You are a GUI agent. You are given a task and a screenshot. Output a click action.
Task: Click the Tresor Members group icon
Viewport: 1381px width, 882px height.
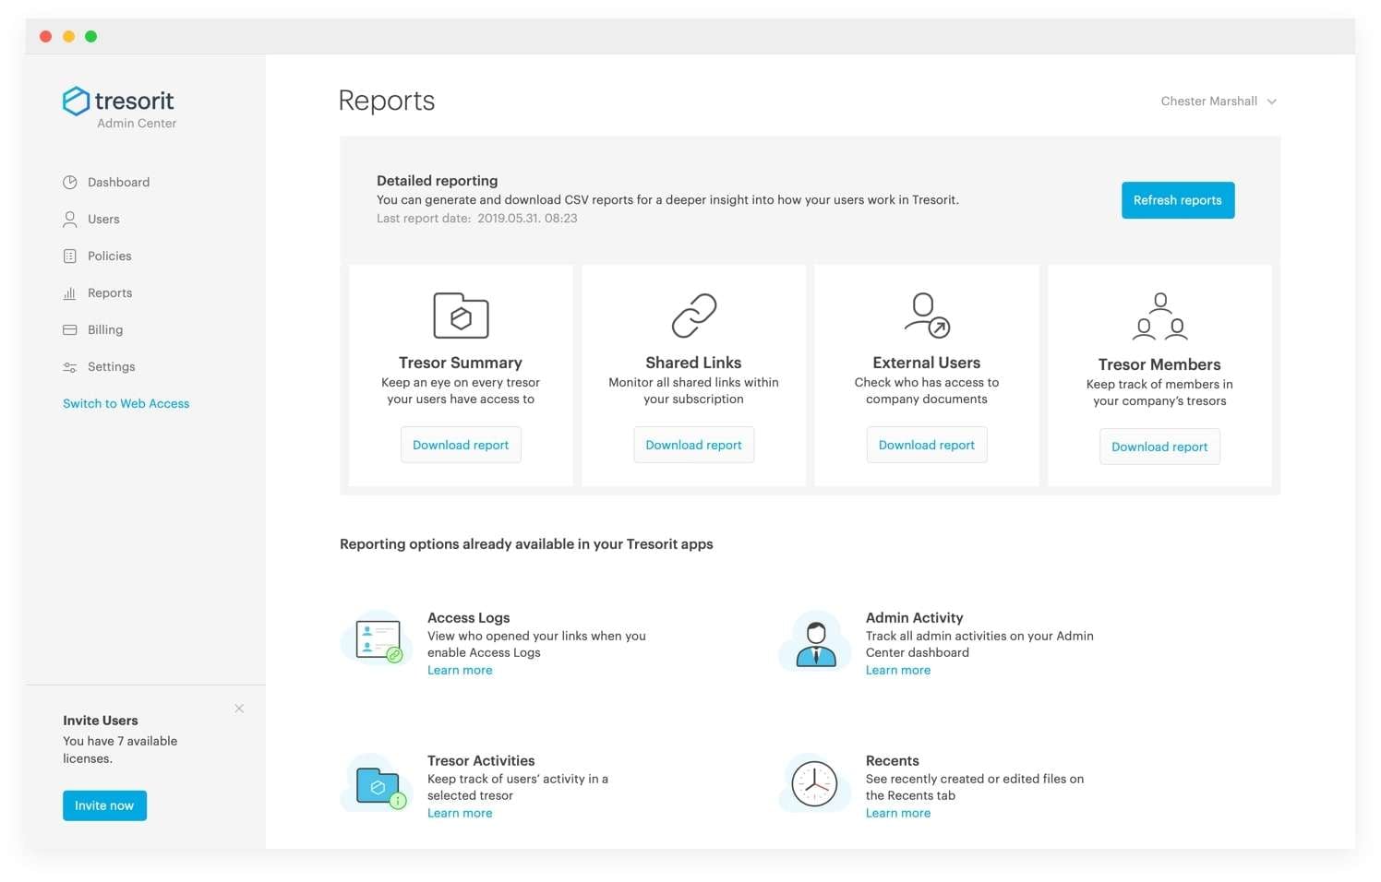[x=1159, y=316]
